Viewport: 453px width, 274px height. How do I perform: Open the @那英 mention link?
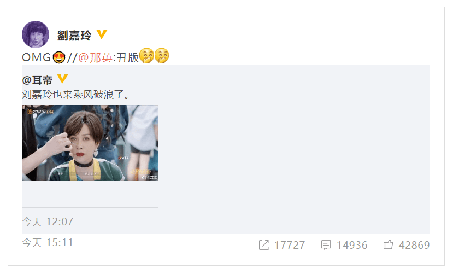(95, 58)
